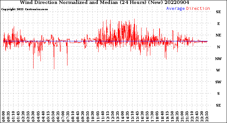Image resolution: width=227 pixels, height=123 pixels.
Task: Select the 14:35 time axis label
Action: pos(128,116)
